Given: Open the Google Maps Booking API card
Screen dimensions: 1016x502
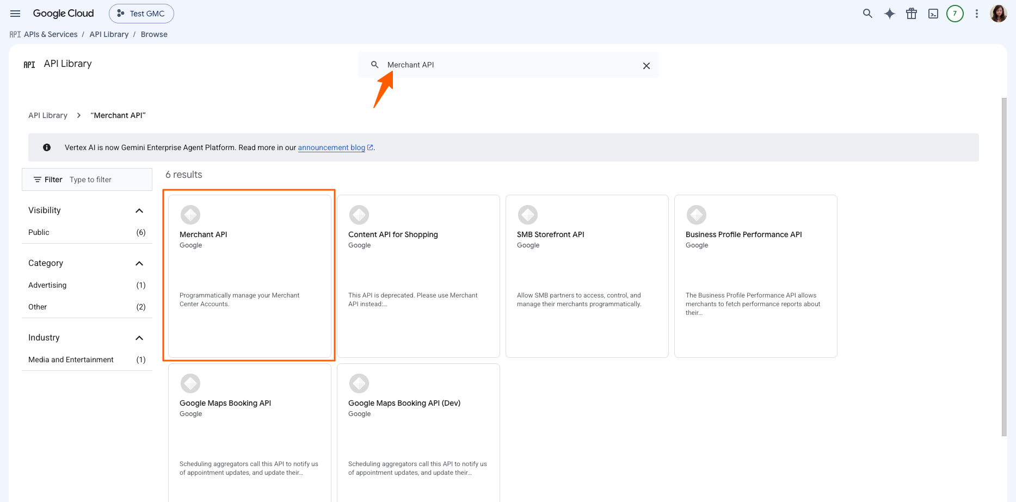Looking at the screenshot, I should click(250, 433).
